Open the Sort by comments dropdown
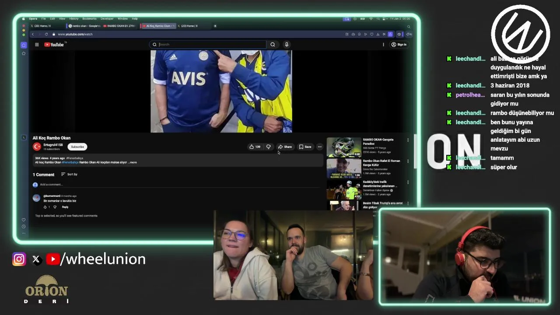This screenshot has width=560, height=315. pos(69,175)
